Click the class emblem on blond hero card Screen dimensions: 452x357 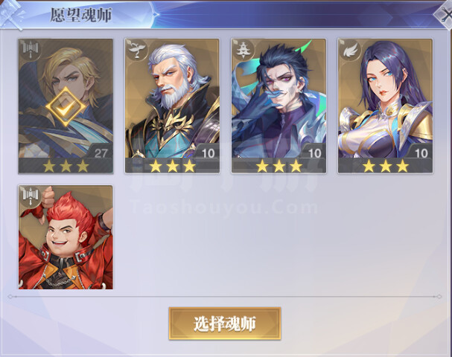click(31, 50)
